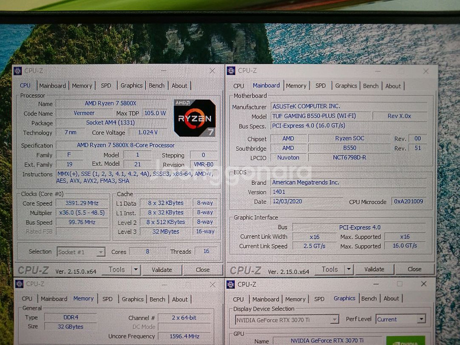Click the 12/03/2020 BIOS date value
Image resolution: width=460 pixels, height=345 pixels.
306,201
